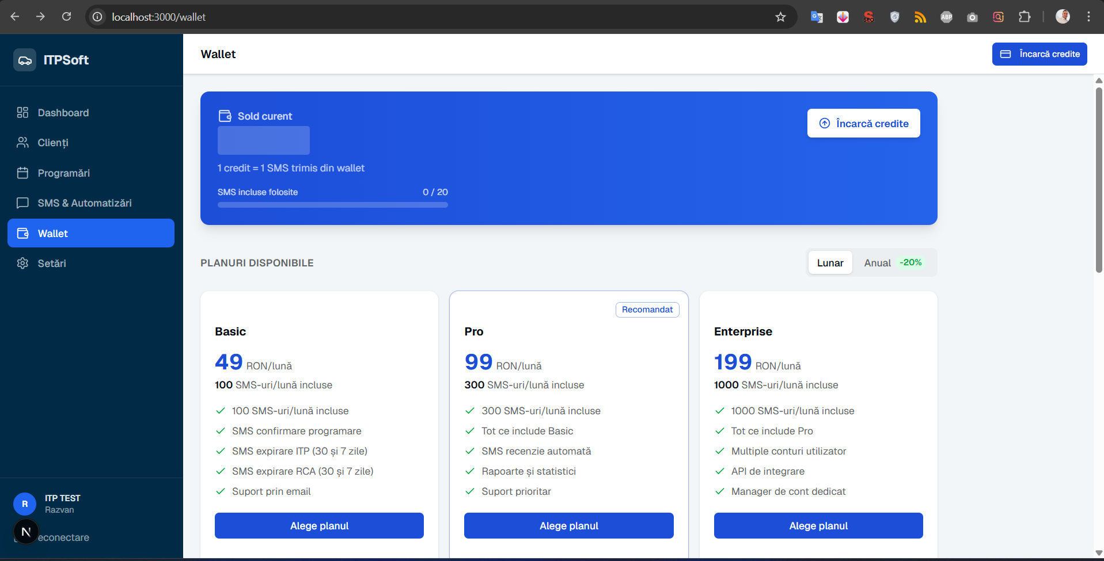Open the Chrome profile avatar menu
The width and height of the screenshot is (1104, 561).
[1063, 17]
